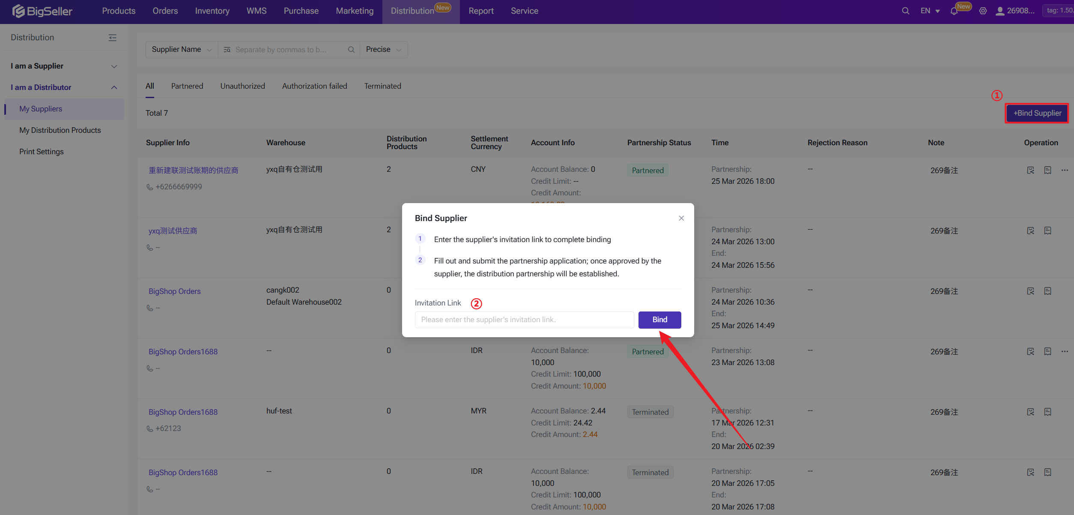Click BigSeller logo
The width and height of the screenshot is (1074, 515).
coord(42,11)
